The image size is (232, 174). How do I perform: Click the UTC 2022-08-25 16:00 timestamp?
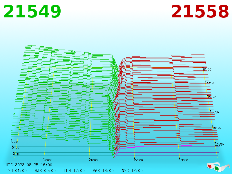click(x=29, y=165)
